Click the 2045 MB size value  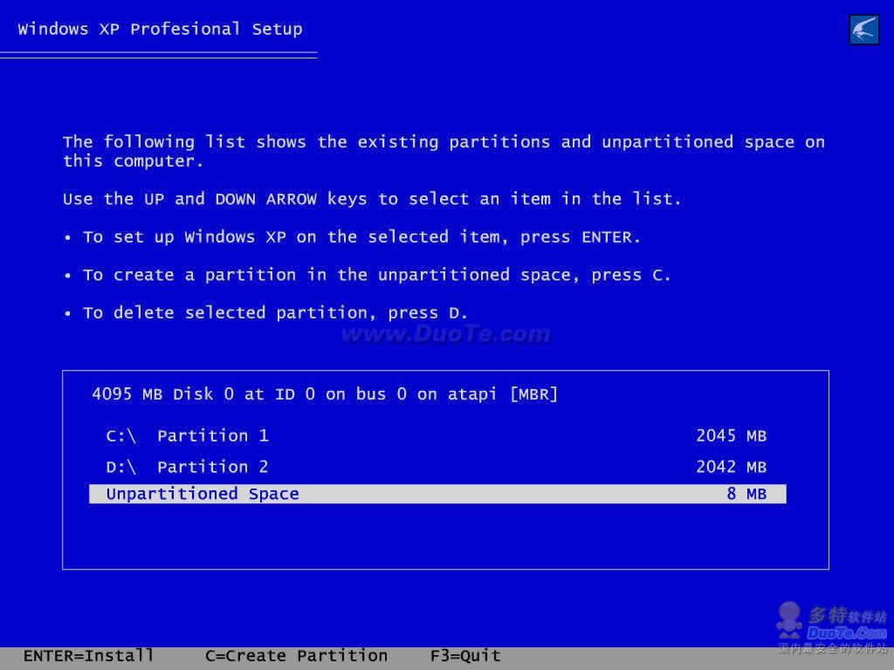732,436
